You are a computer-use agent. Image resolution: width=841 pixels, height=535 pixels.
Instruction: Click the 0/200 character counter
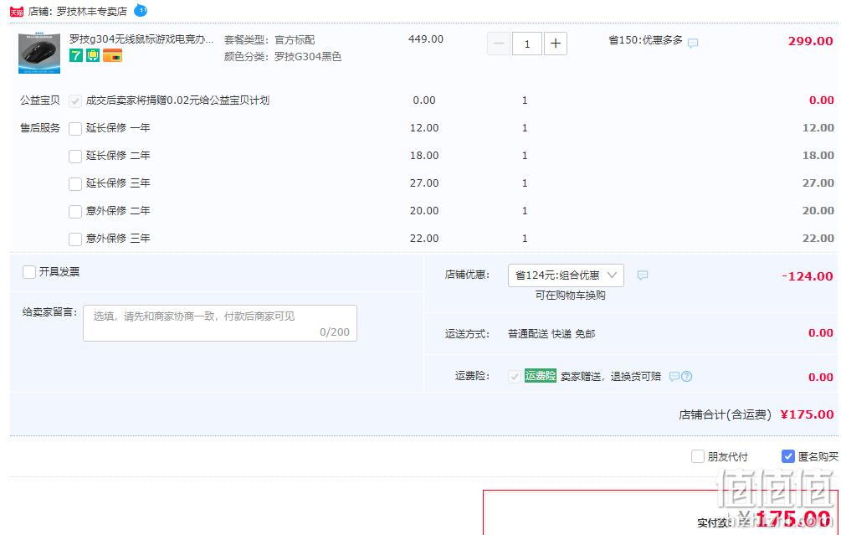(x=335, y=332)
